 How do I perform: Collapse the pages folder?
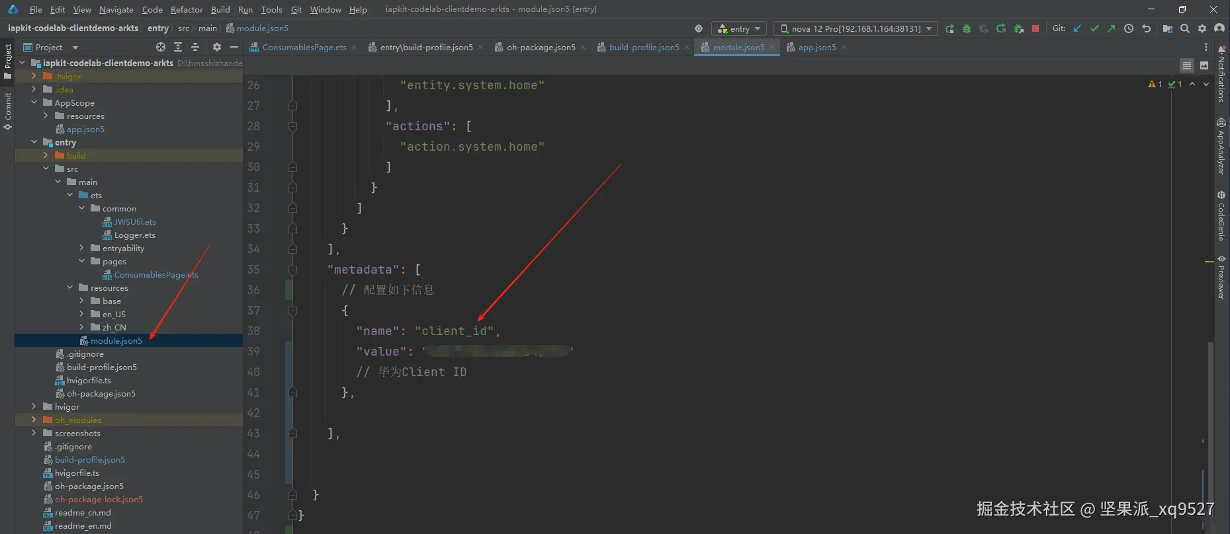coord(81,261)
